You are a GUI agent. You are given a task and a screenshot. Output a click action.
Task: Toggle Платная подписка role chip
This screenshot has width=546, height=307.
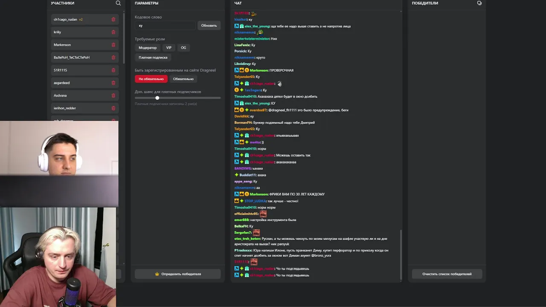coord(153,57)
